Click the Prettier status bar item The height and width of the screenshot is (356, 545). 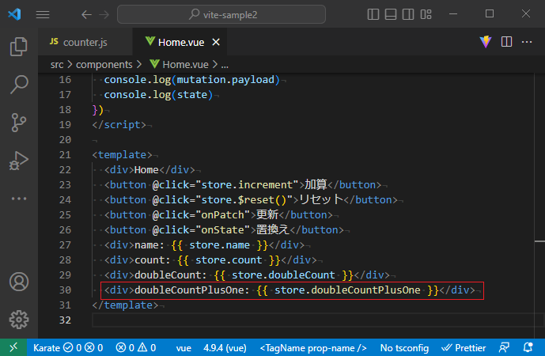point(464,347)
